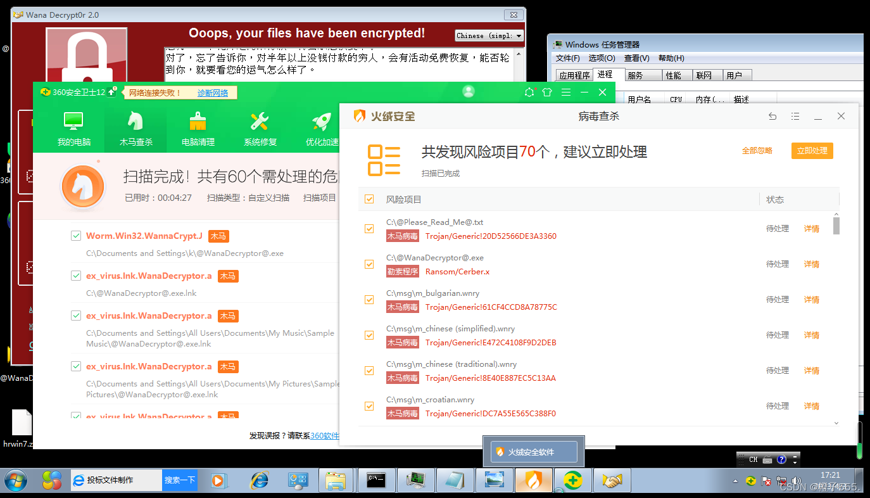
Task: Uncheck ex_virus.lnk entry under Sample Music path
Action: 76,316
